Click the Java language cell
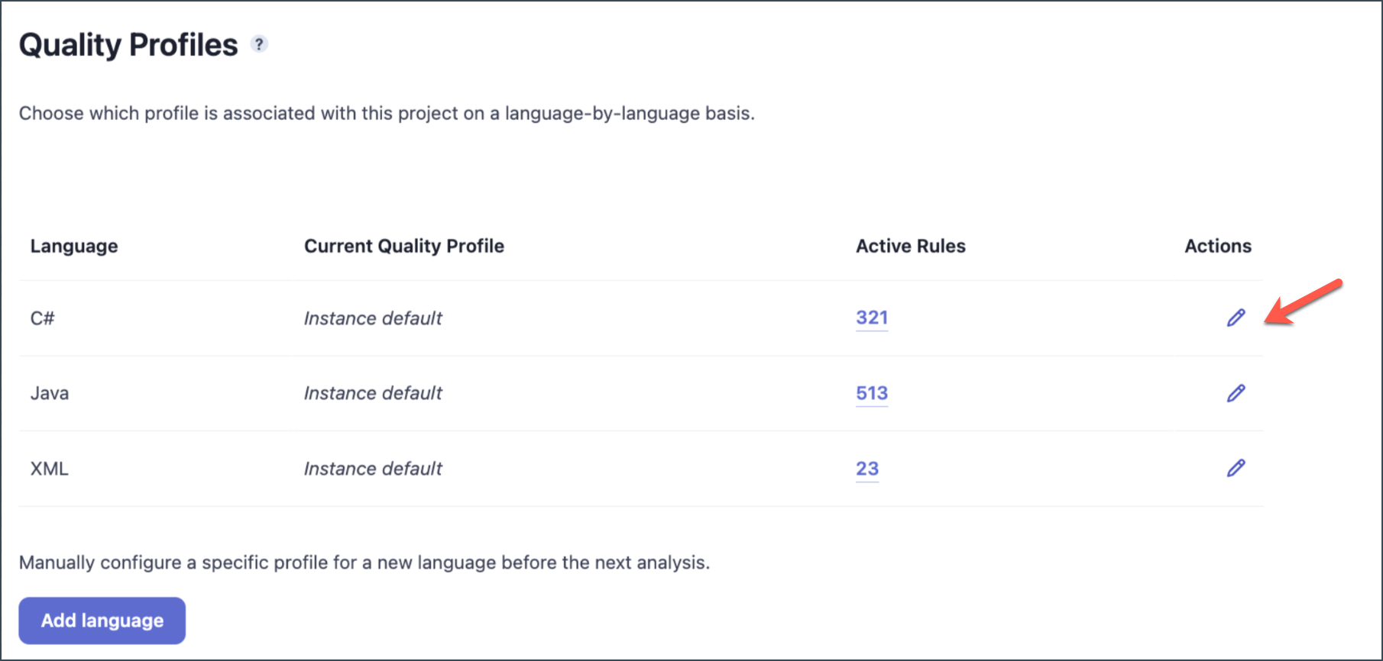The height and width of the screenshot is (661, 1383). [x=50, y=393]
